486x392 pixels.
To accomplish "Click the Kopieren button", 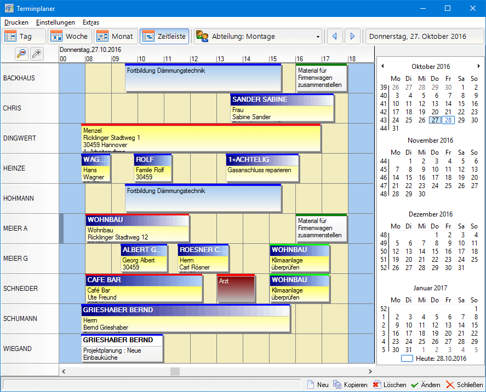I will [x=351, y=385].
